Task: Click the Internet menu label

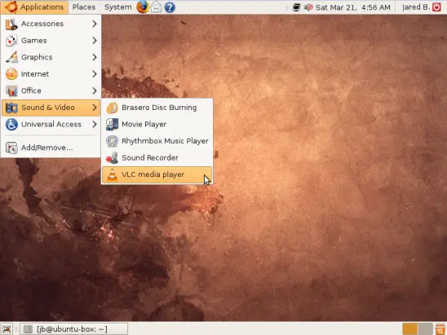Action: [x=35, y=74]
